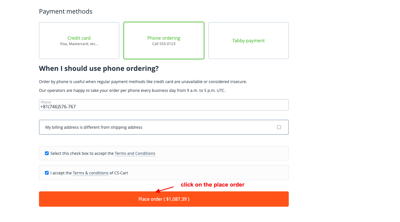Click the billing address label text
400x222 pixels.
coord(94,127)
